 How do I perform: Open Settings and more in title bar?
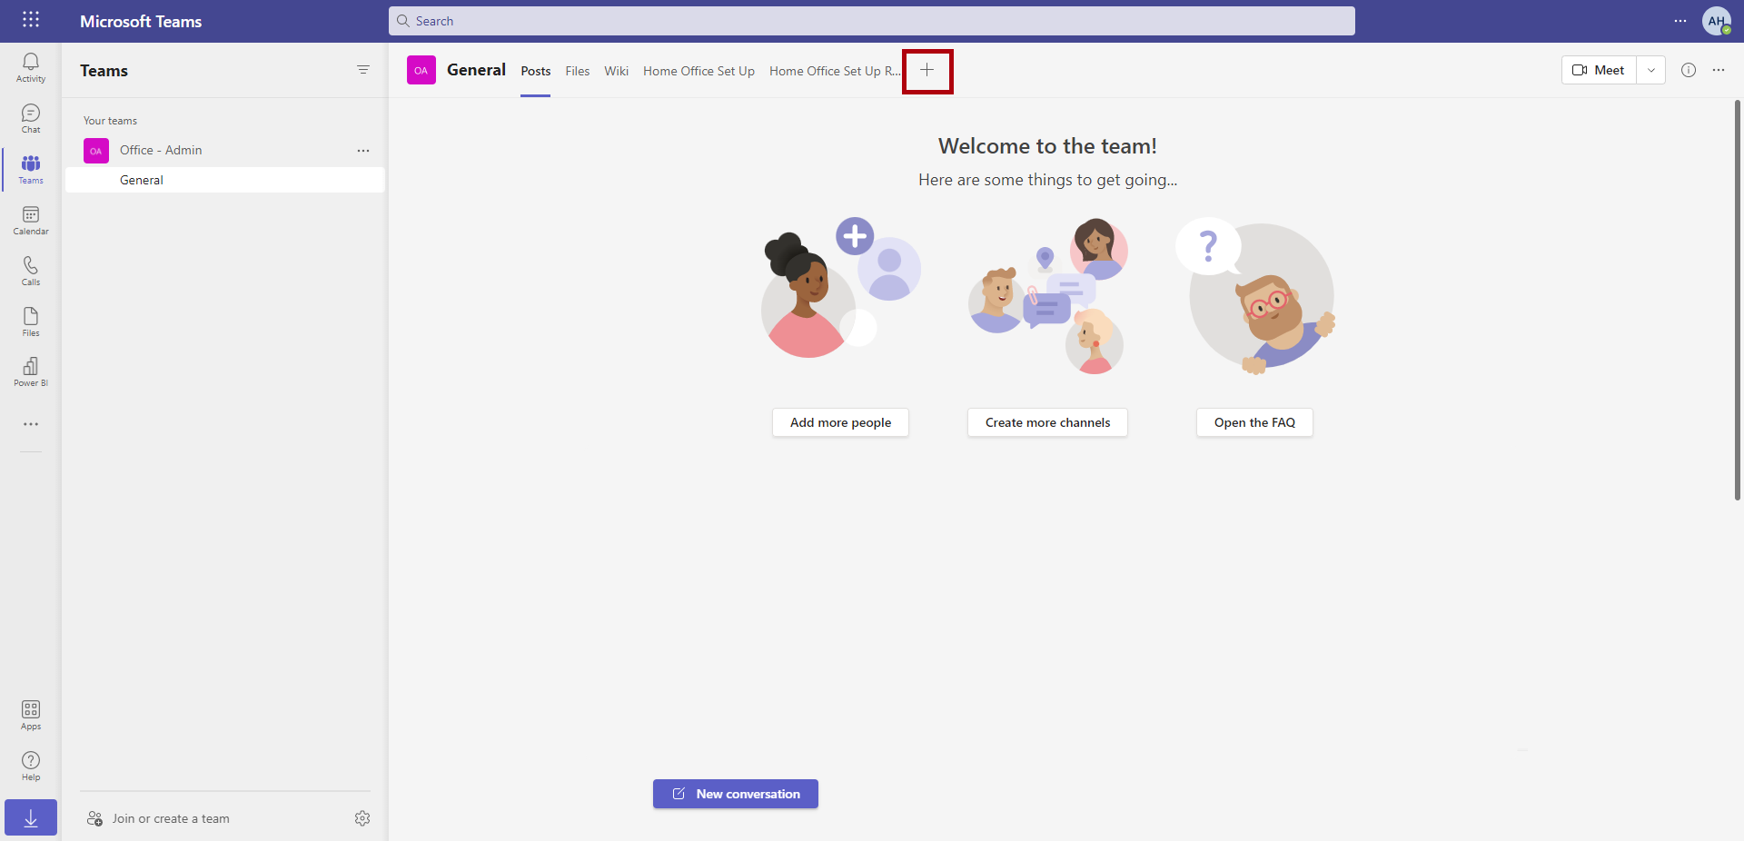pyautogui.click(x=1680, y=21)
